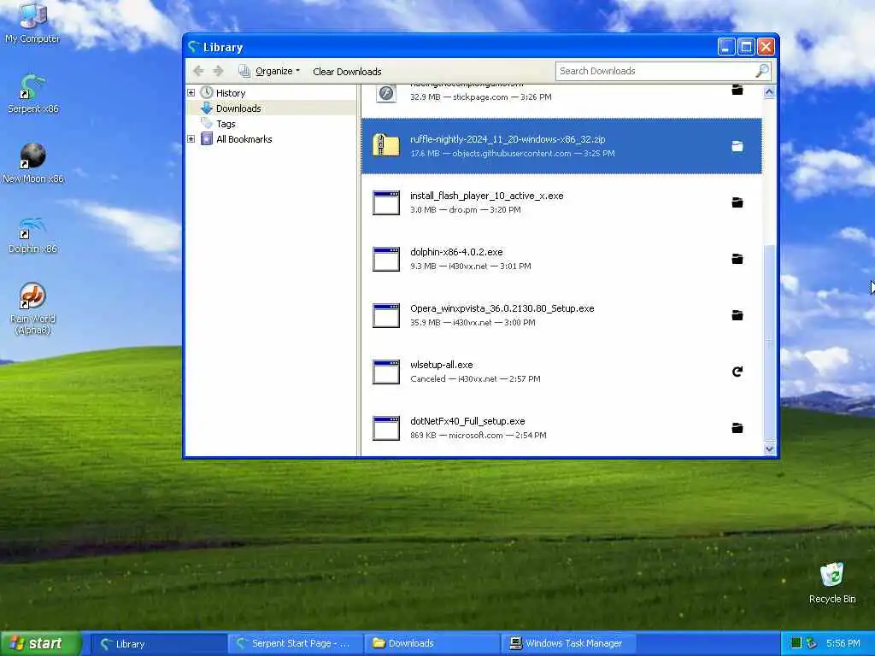Click the exe icon of dolphin-x86-4.0.2.exe
Screen dimensions: 875x656
pos(386,259)
